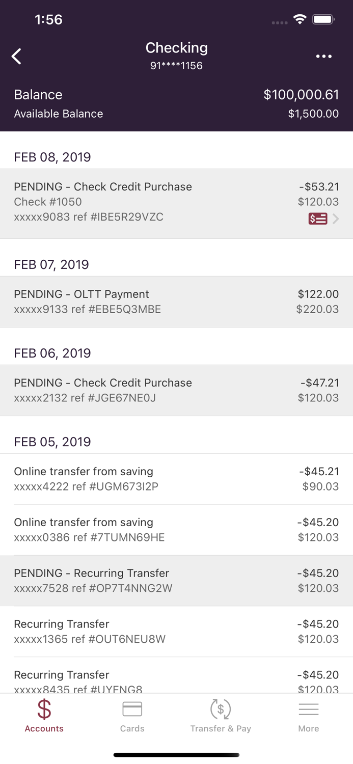353x764 pixels.
Task: Open the ellipsis options icon at top right
Action: pyautogui.click(x=324, y=56)
